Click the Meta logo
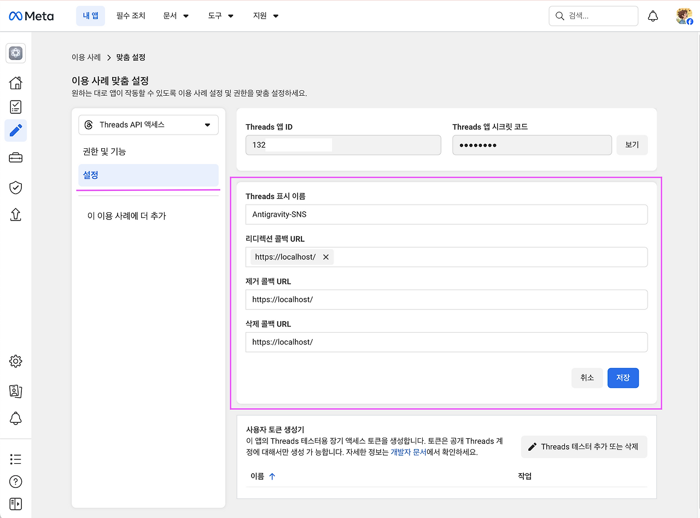This screenshot has height=518, width=700. (31, 16)
